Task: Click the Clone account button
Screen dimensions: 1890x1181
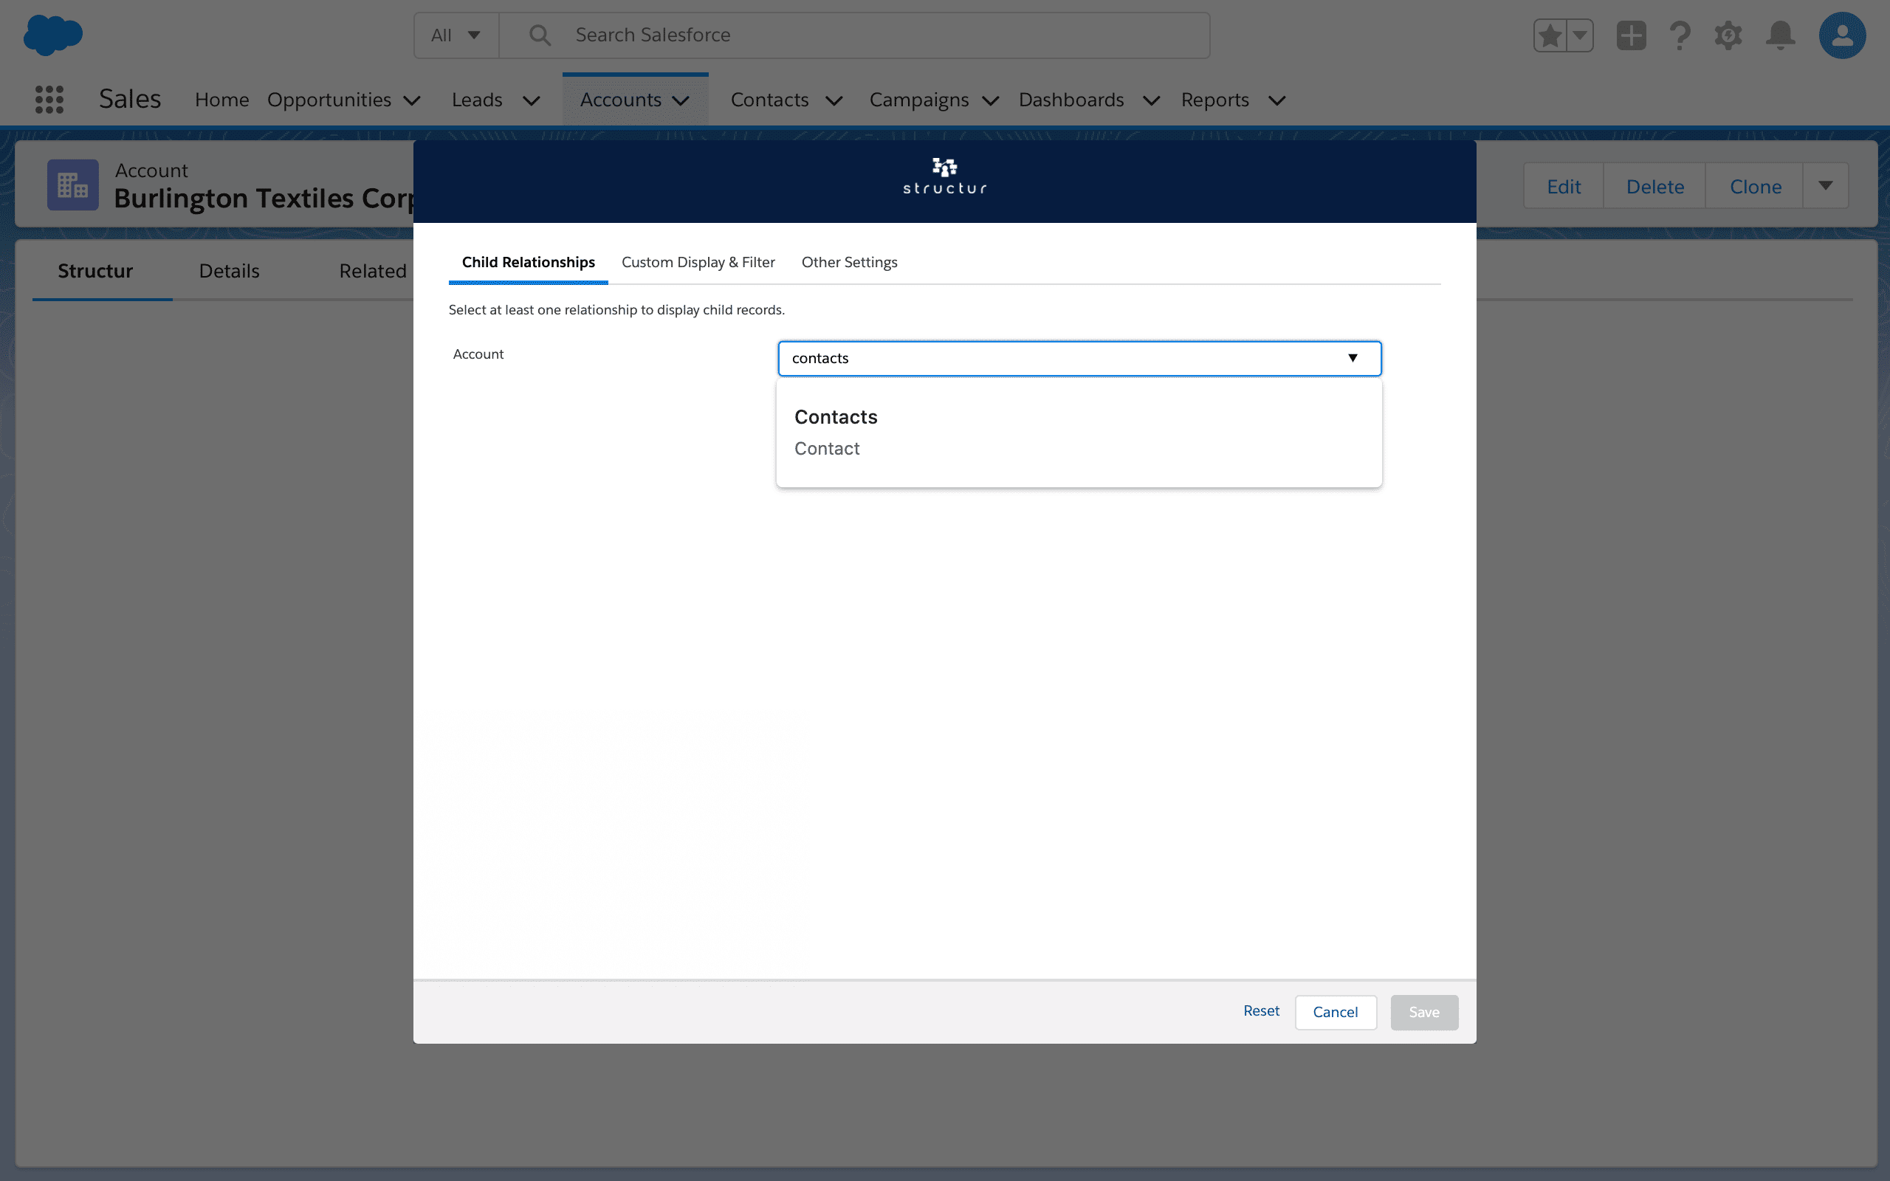Action: pos(1755,186)
